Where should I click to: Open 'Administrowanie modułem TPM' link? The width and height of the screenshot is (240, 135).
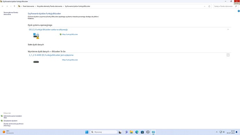[13, 117]
